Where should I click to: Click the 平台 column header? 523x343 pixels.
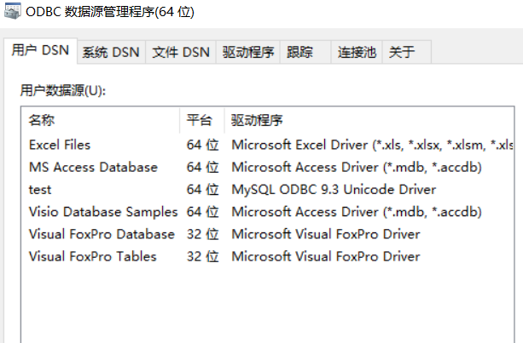202,120
